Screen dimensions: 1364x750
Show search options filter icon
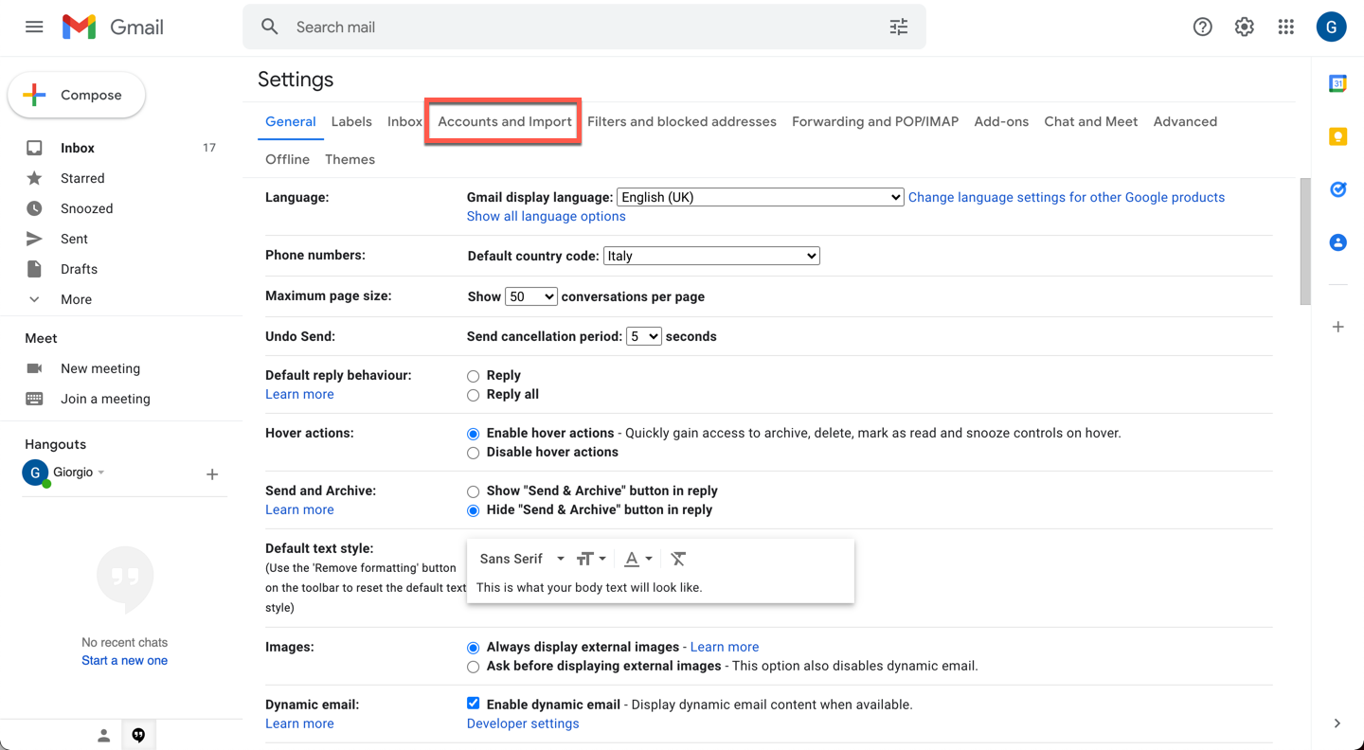(x=899, y=27)
